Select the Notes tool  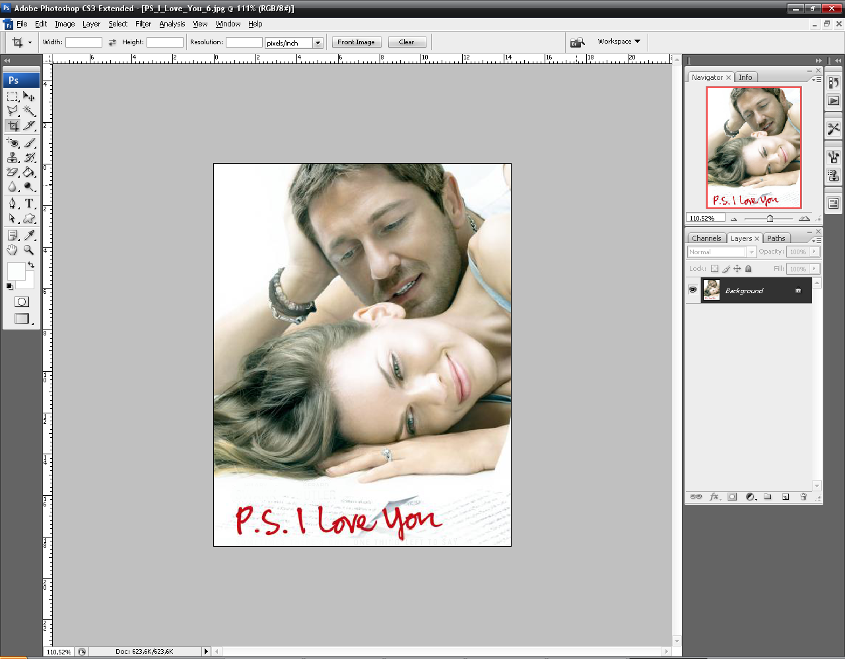click(x=13, y=235)
